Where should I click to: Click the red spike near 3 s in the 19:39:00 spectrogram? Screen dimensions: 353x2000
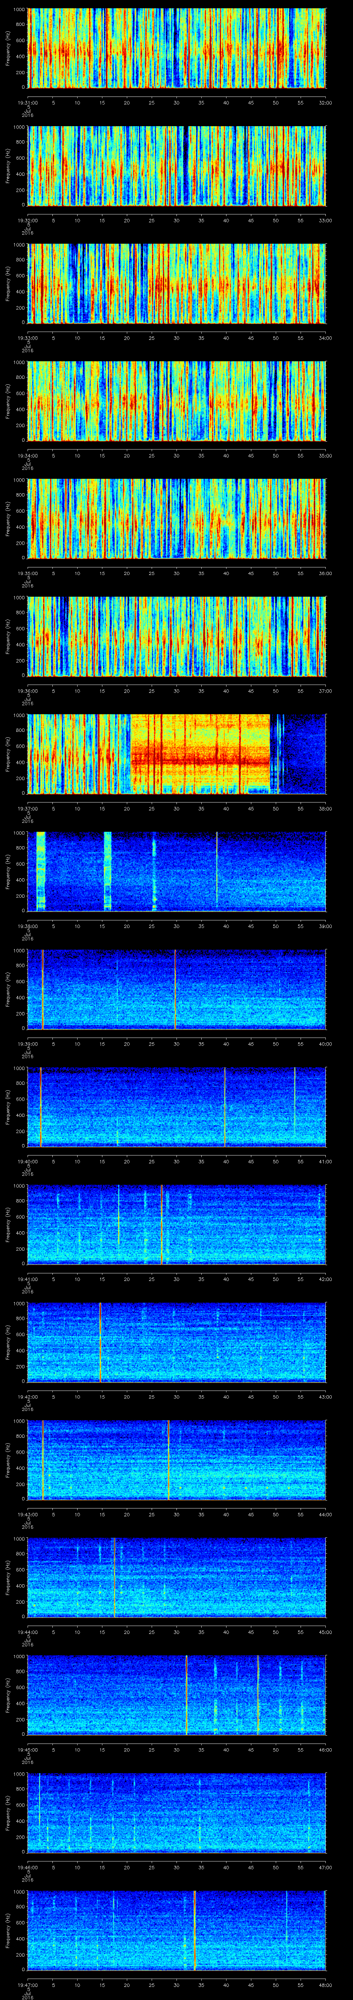pos(43,989)
